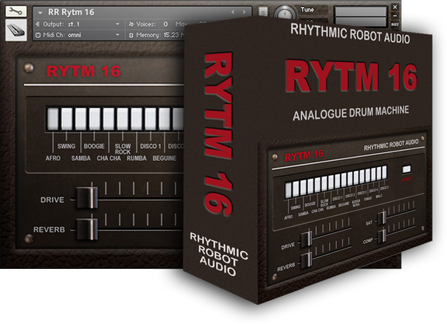447x324 pixels.
Task: Select the SLOW ROCK rhythm button
Action: pos(123,118)
